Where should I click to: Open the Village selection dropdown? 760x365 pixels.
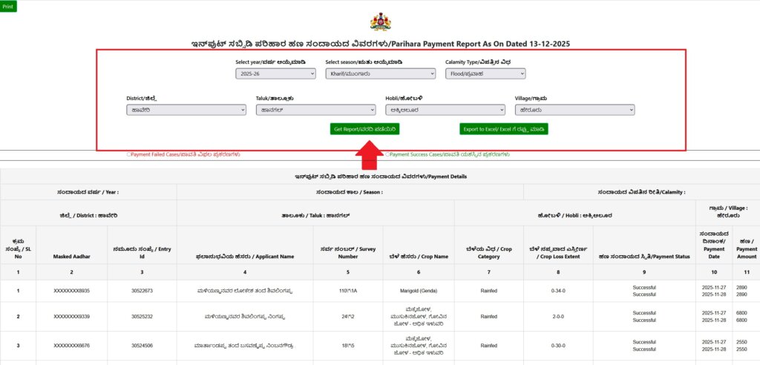574,110
